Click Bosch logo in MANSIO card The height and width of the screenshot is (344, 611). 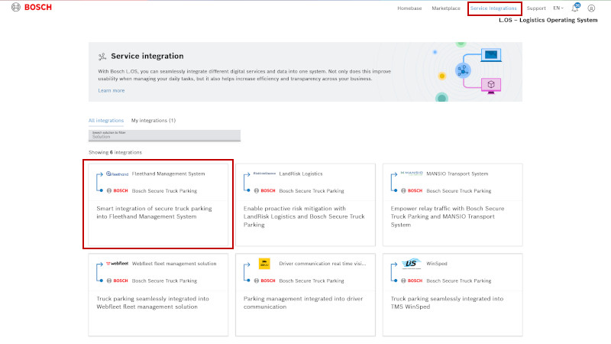pyautogui.click(x=412, y=190)
